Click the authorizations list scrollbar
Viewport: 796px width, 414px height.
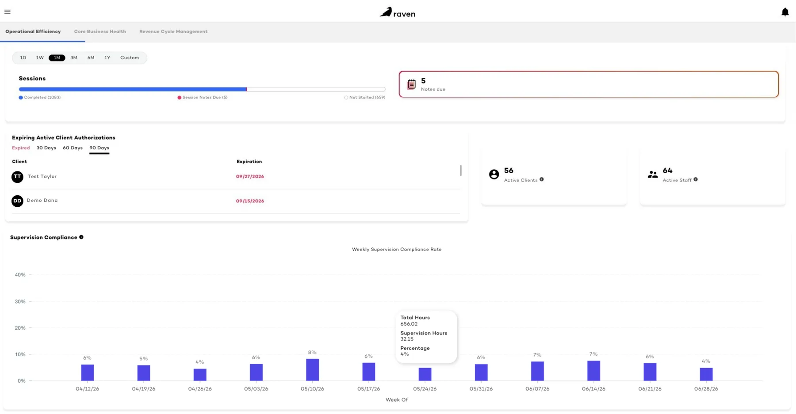pos(461,171)
